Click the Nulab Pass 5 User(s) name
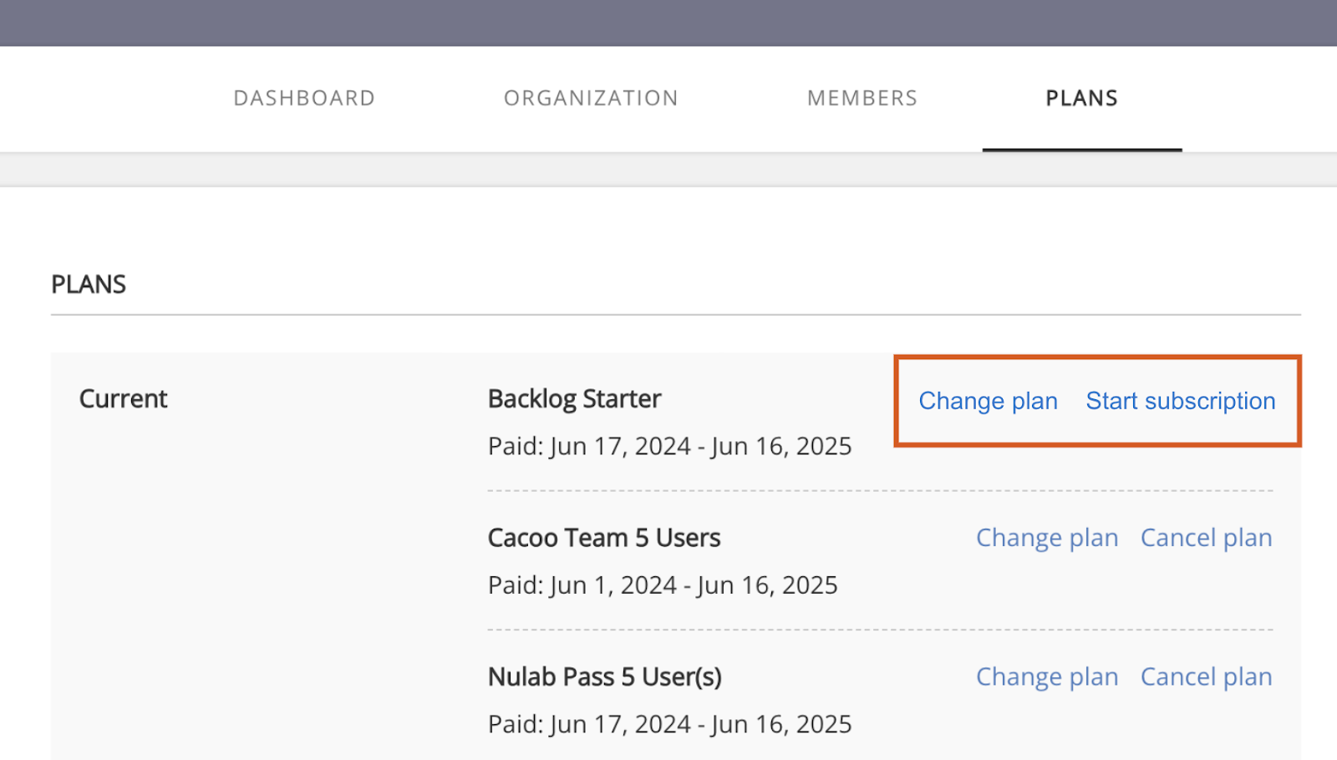 (x=605, y=676)
